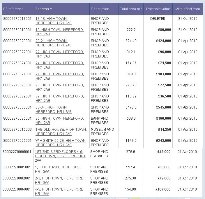Select BA reference 80002270019001

tap(17, 30)
